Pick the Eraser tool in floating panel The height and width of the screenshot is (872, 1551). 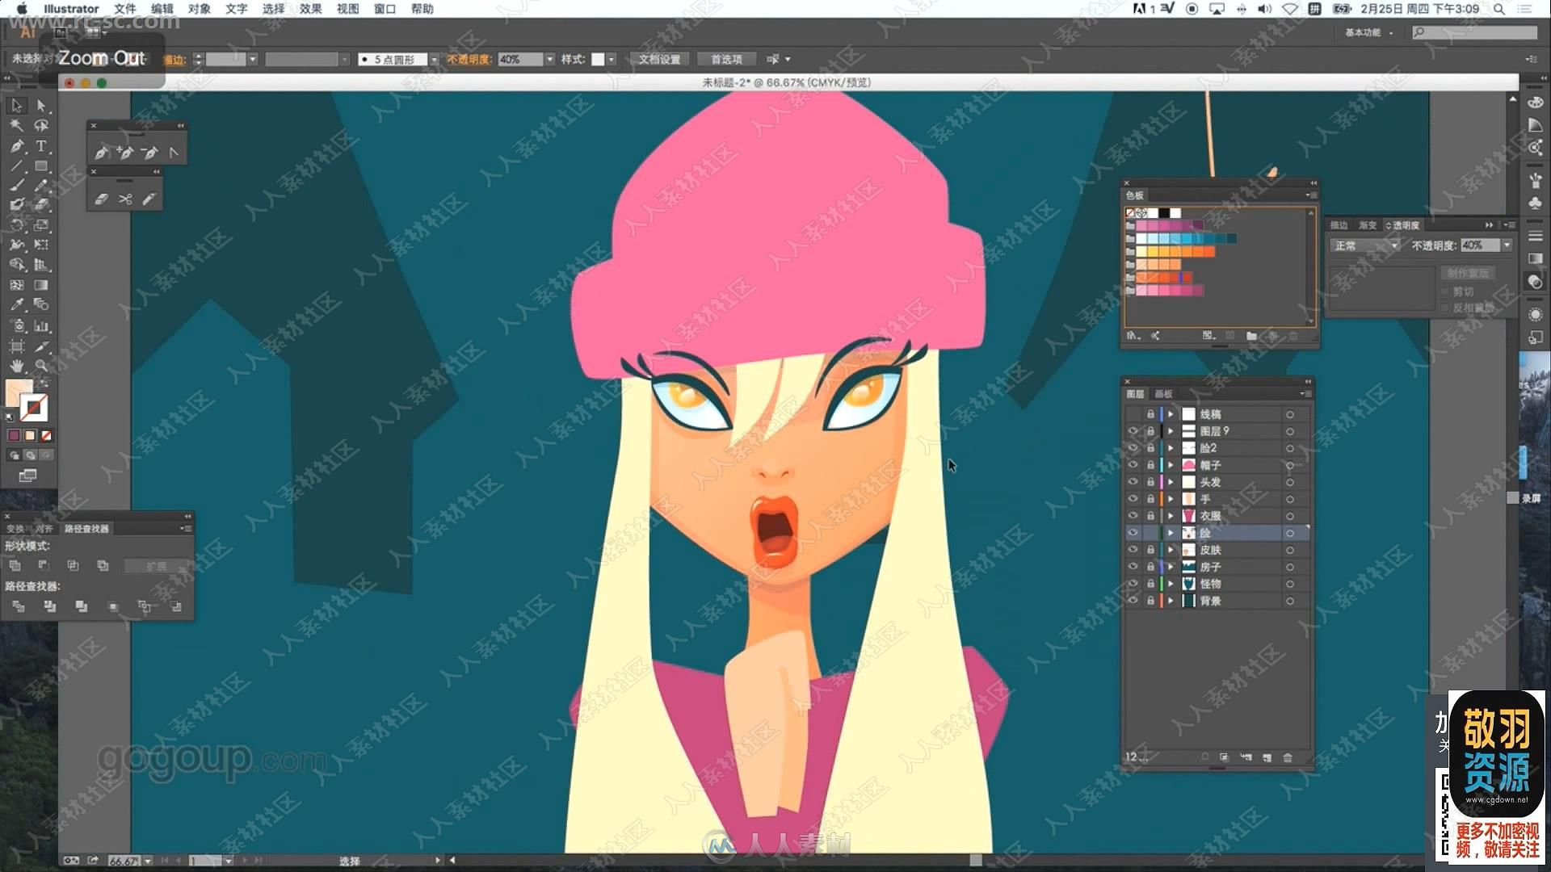pos(101,199)
